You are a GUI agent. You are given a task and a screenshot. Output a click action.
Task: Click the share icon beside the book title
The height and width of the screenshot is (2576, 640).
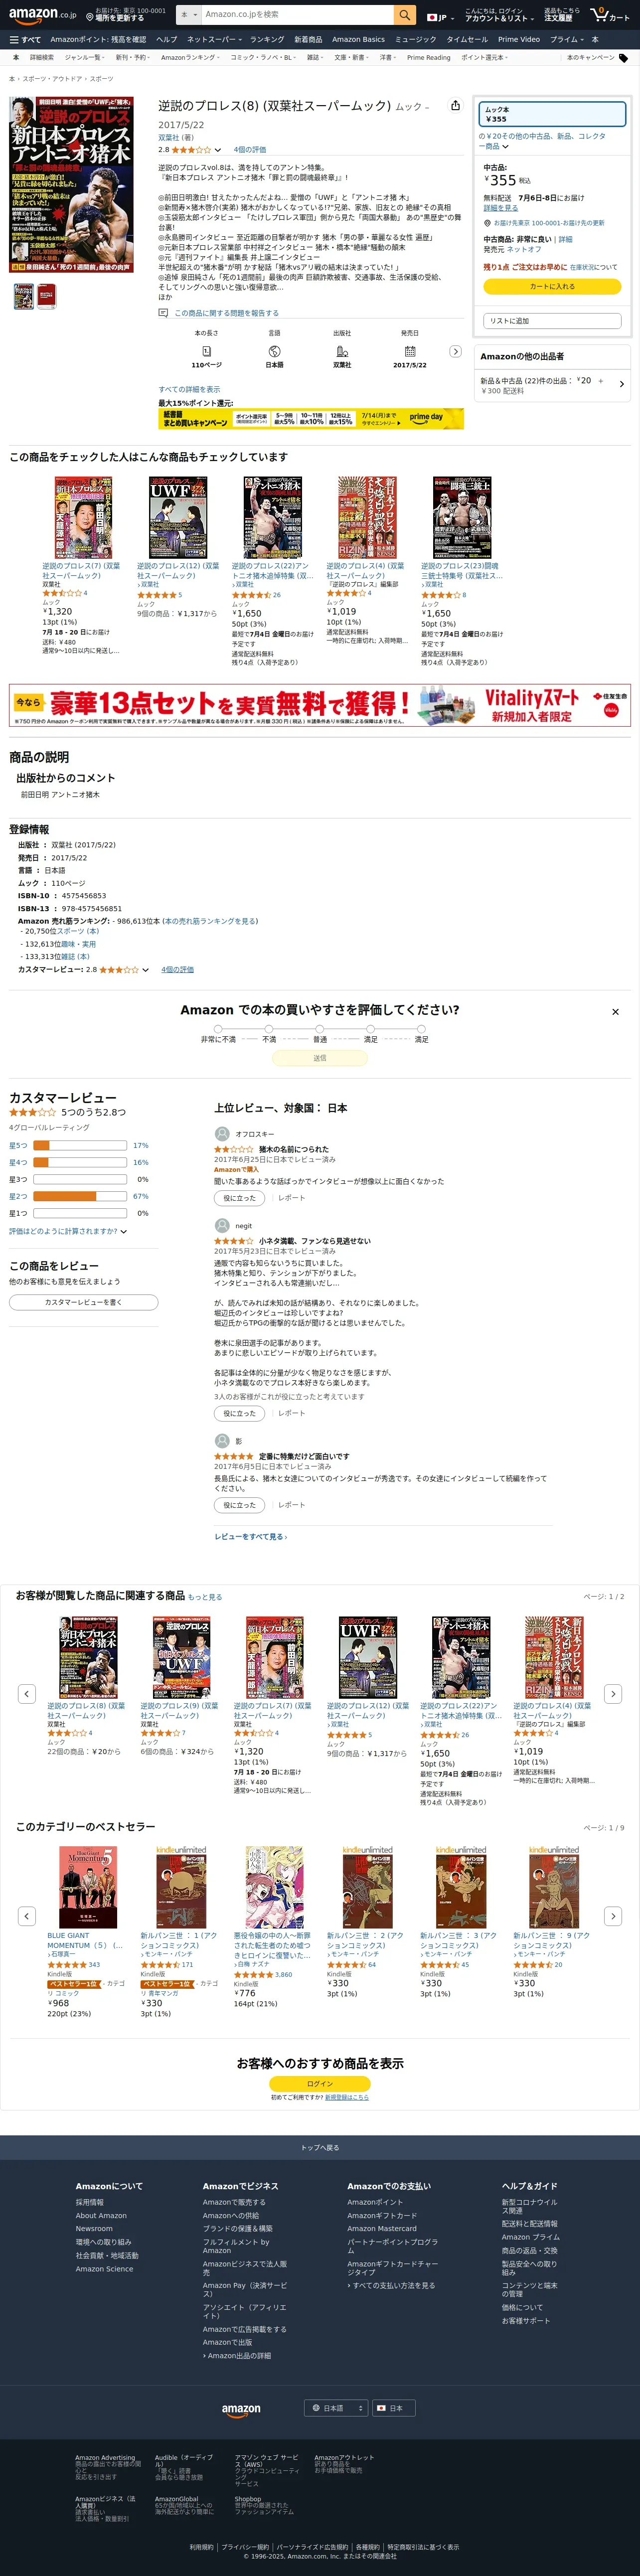[456, 105]
